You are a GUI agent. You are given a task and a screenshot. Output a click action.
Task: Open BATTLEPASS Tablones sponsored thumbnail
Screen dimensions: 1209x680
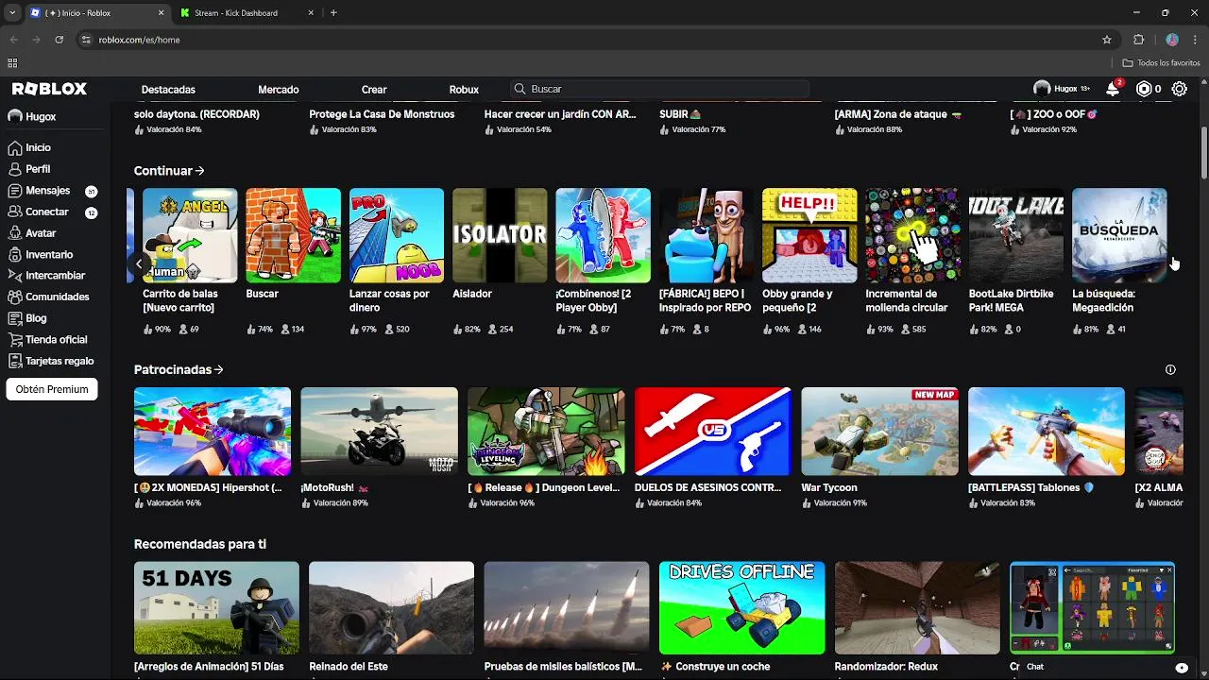[x=1047, y=432]
